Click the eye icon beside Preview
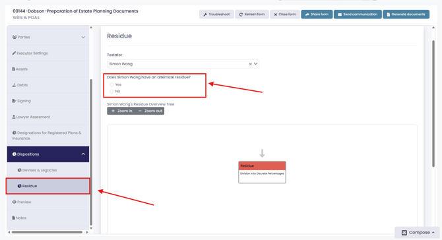The height and width of the screenshot is (240, 442). [14, 202]
